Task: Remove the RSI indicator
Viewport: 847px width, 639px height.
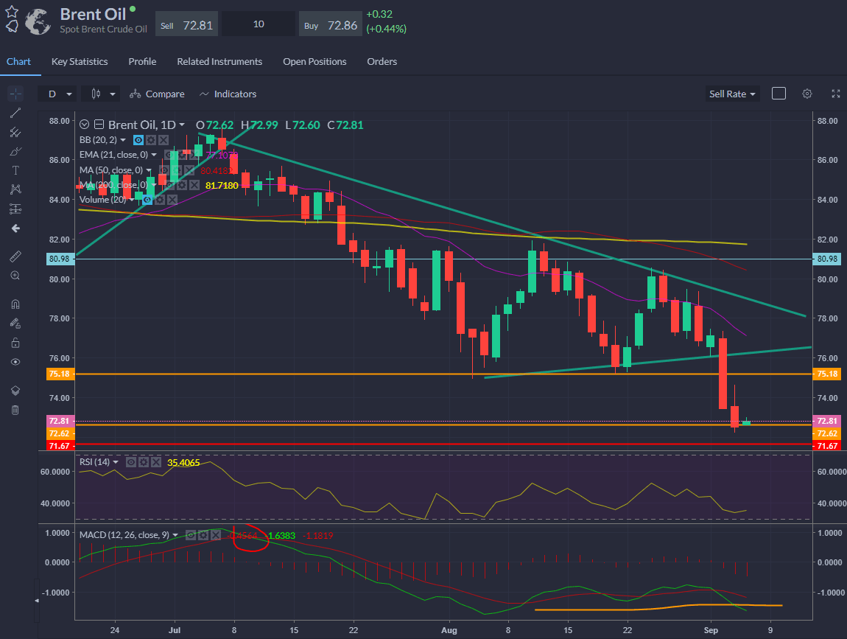Action: pos(156,462)
